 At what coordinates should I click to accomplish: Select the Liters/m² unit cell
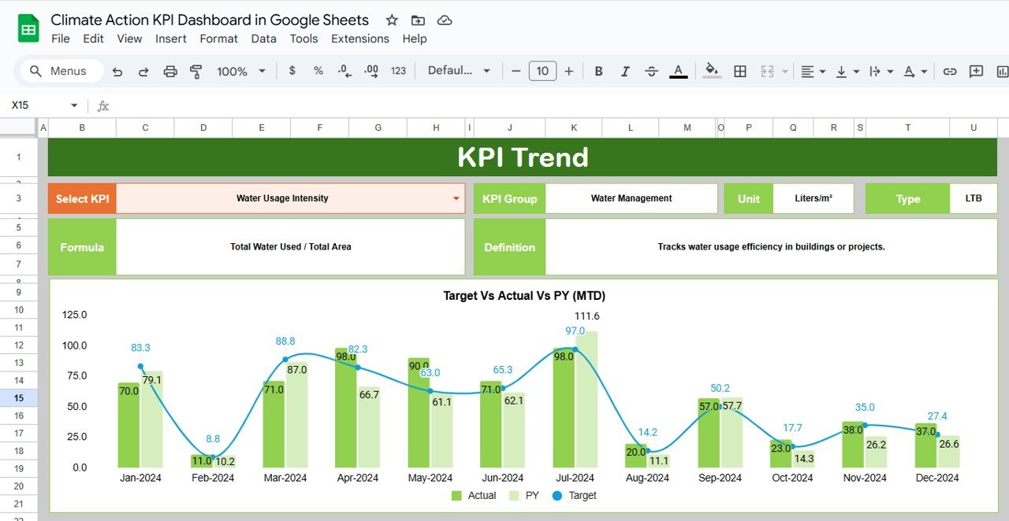tap(814, 198)
